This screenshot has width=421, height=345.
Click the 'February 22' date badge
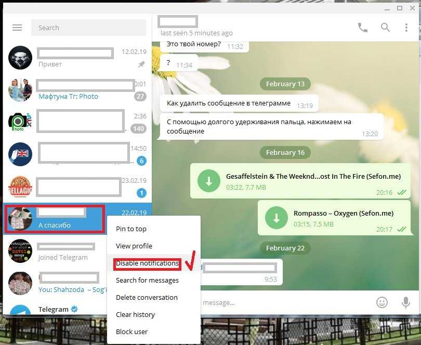(285, 248)
